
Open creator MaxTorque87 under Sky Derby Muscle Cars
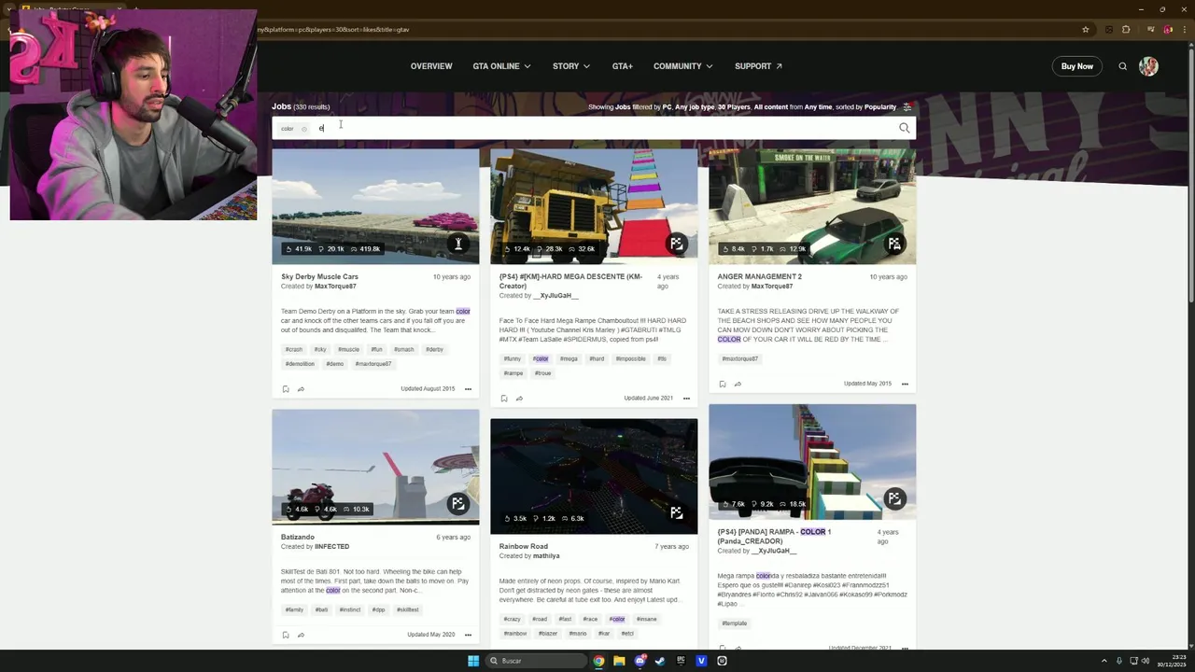click(x=335, y=287)
